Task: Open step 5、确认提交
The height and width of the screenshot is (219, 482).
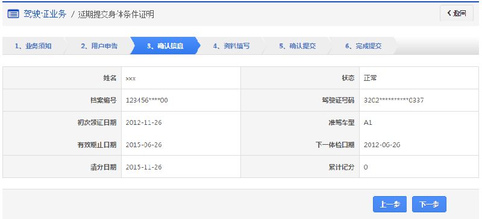Action: [x=297, y=46]
